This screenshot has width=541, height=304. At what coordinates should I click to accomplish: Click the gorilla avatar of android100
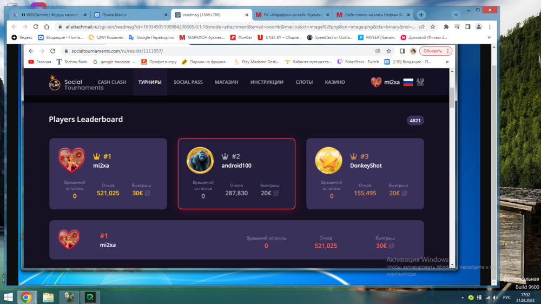pos(200,160)
